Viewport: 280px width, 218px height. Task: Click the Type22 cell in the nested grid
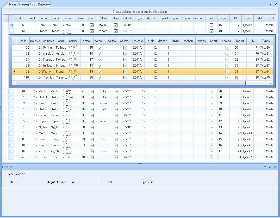coord(266,59)
